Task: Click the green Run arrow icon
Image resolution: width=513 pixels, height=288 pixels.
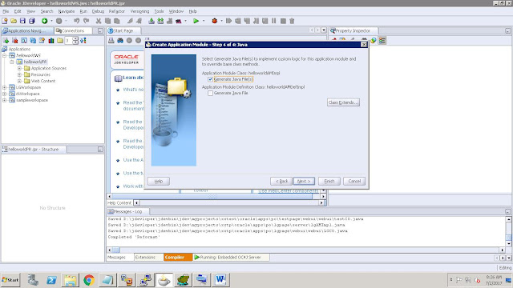Action: (x=196, y=21)
